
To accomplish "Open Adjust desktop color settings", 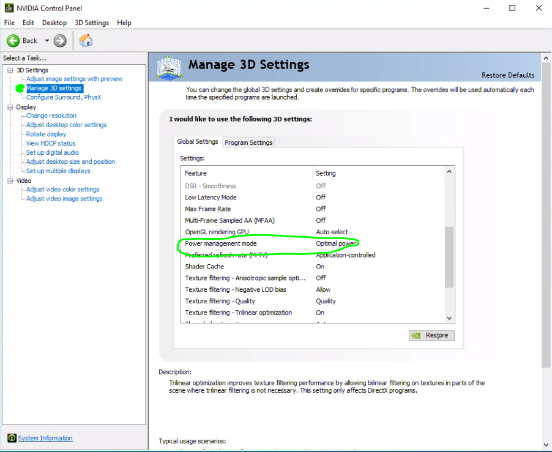I will pos(66,125).
